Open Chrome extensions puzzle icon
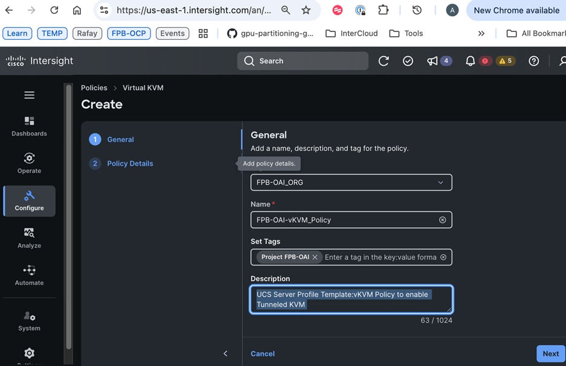Viewport: 566px width, 366px height. [x=383, y=10]
